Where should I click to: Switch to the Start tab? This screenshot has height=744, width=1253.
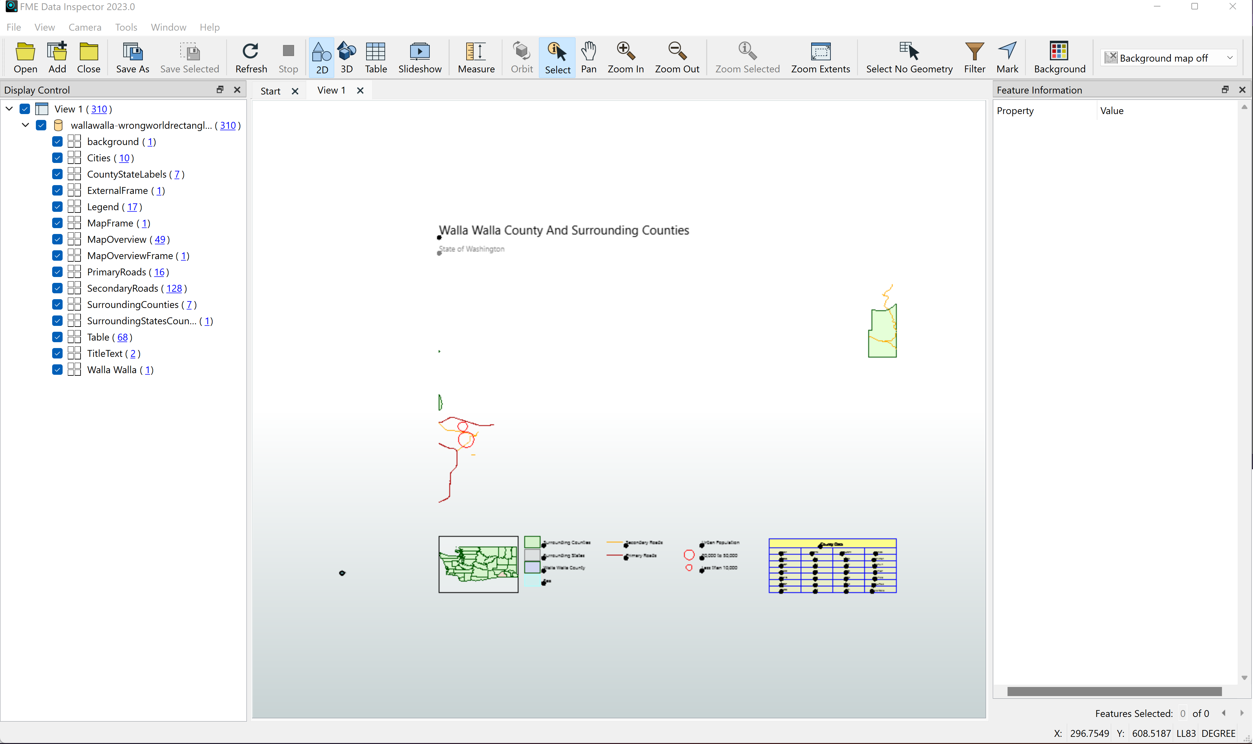click(270, 91)
